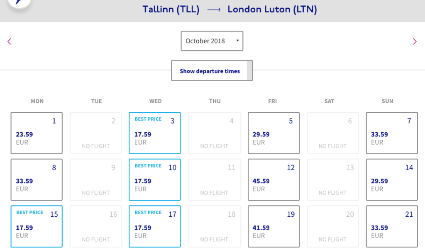Viewport: 425px width, 252px height.
Task: Pick the October 7 Sunday flight
Action: [x=392, y=133]
